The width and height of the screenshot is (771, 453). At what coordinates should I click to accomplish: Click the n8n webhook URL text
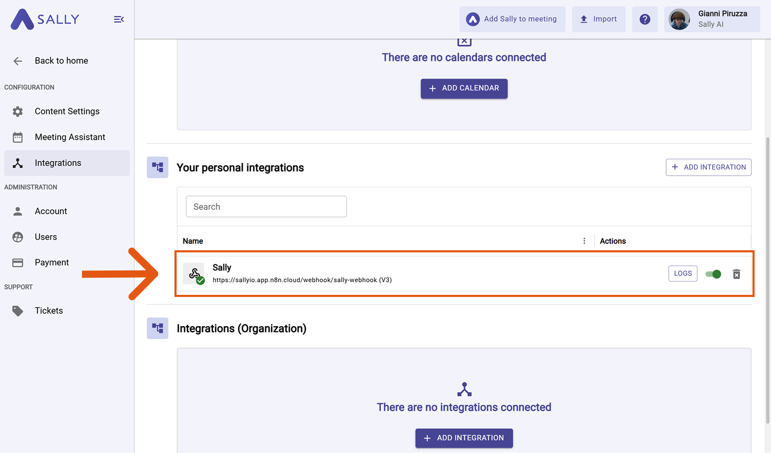[302, 280]
